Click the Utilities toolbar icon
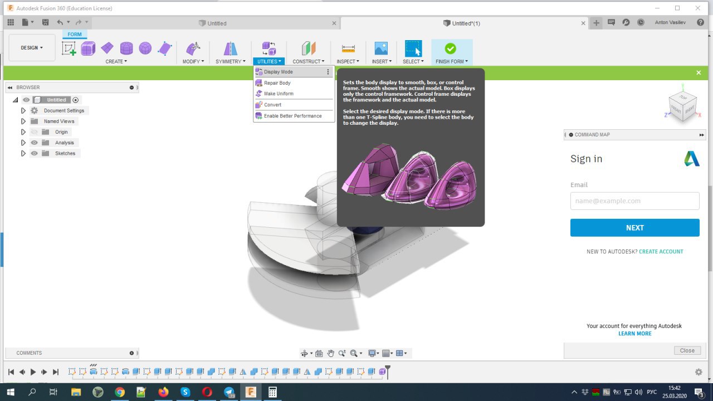Image resolution: width=713 pixels, height=401 pixels. coord(268,48)
